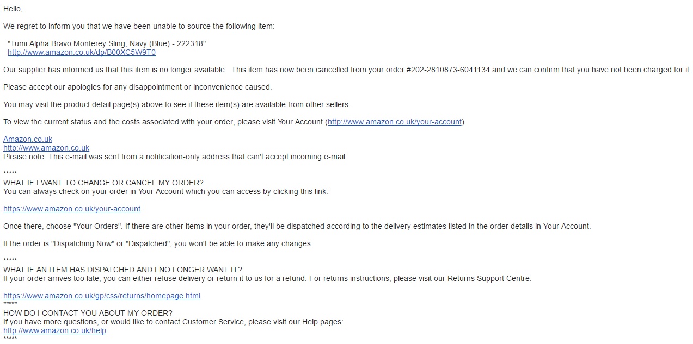Click the inline your-account link in parentheses

point(395,122)
